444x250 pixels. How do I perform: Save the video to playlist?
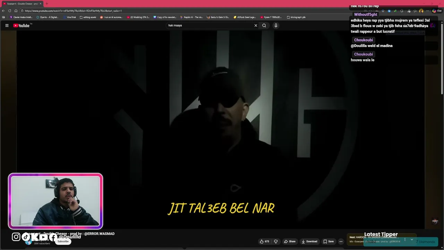[328, 241]
